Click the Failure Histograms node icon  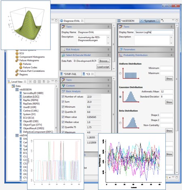point(17,61)
